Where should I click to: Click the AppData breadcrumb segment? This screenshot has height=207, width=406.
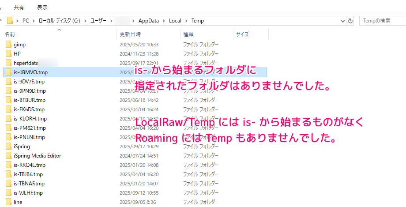[149, 21]
